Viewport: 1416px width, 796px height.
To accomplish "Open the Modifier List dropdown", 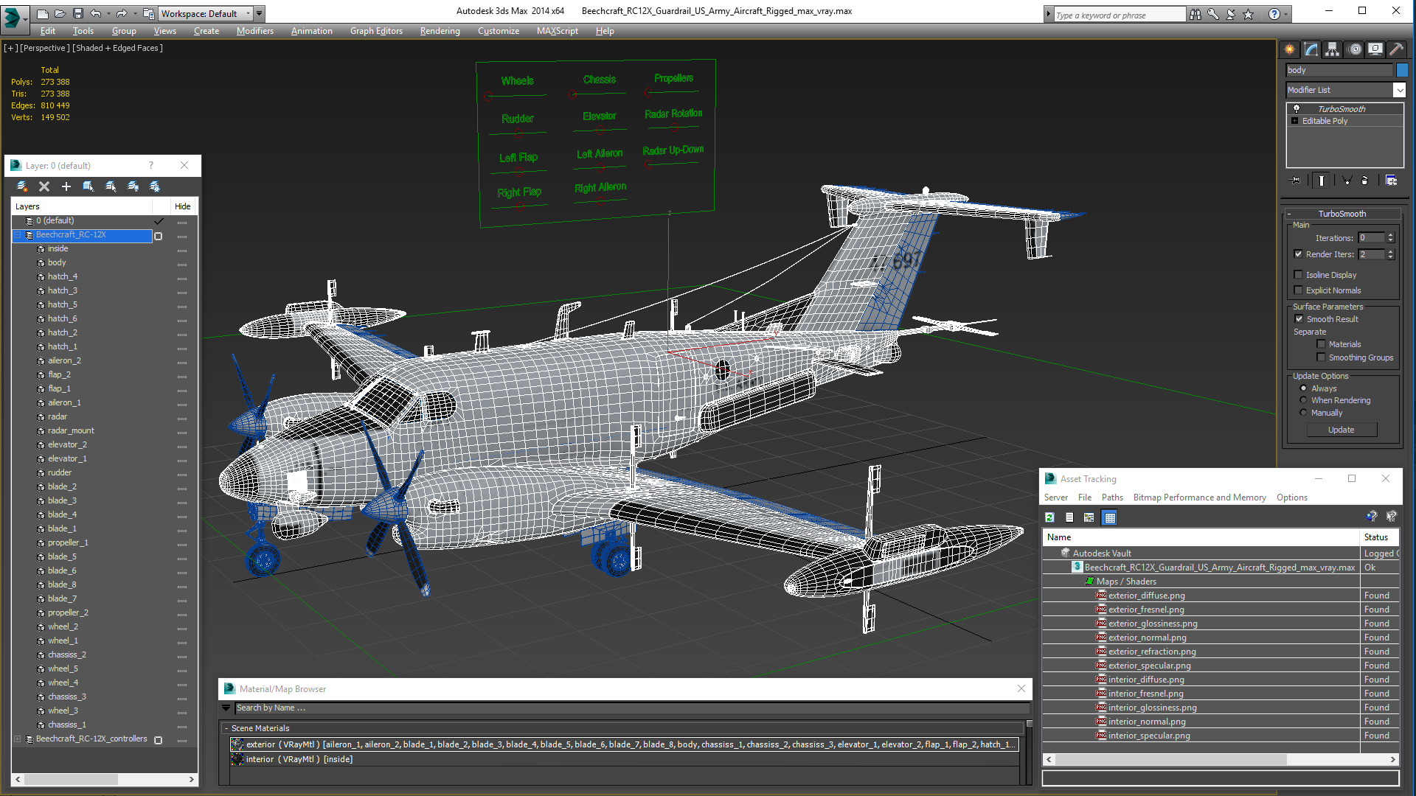I will pos(1399,90).
